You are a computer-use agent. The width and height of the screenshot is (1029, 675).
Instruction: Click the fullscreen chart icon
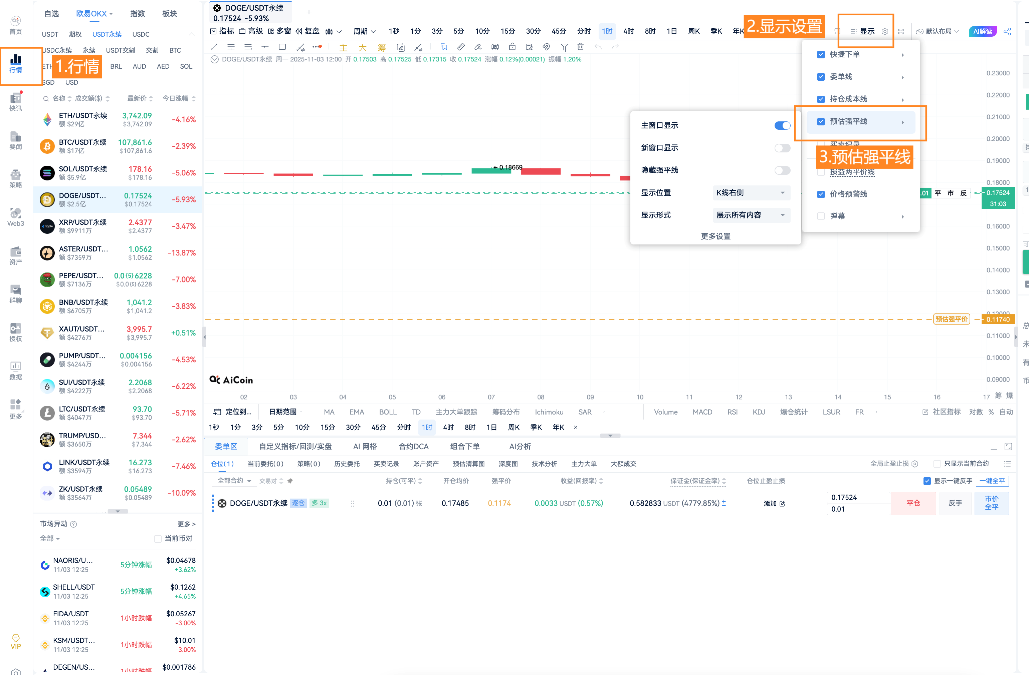901,32
